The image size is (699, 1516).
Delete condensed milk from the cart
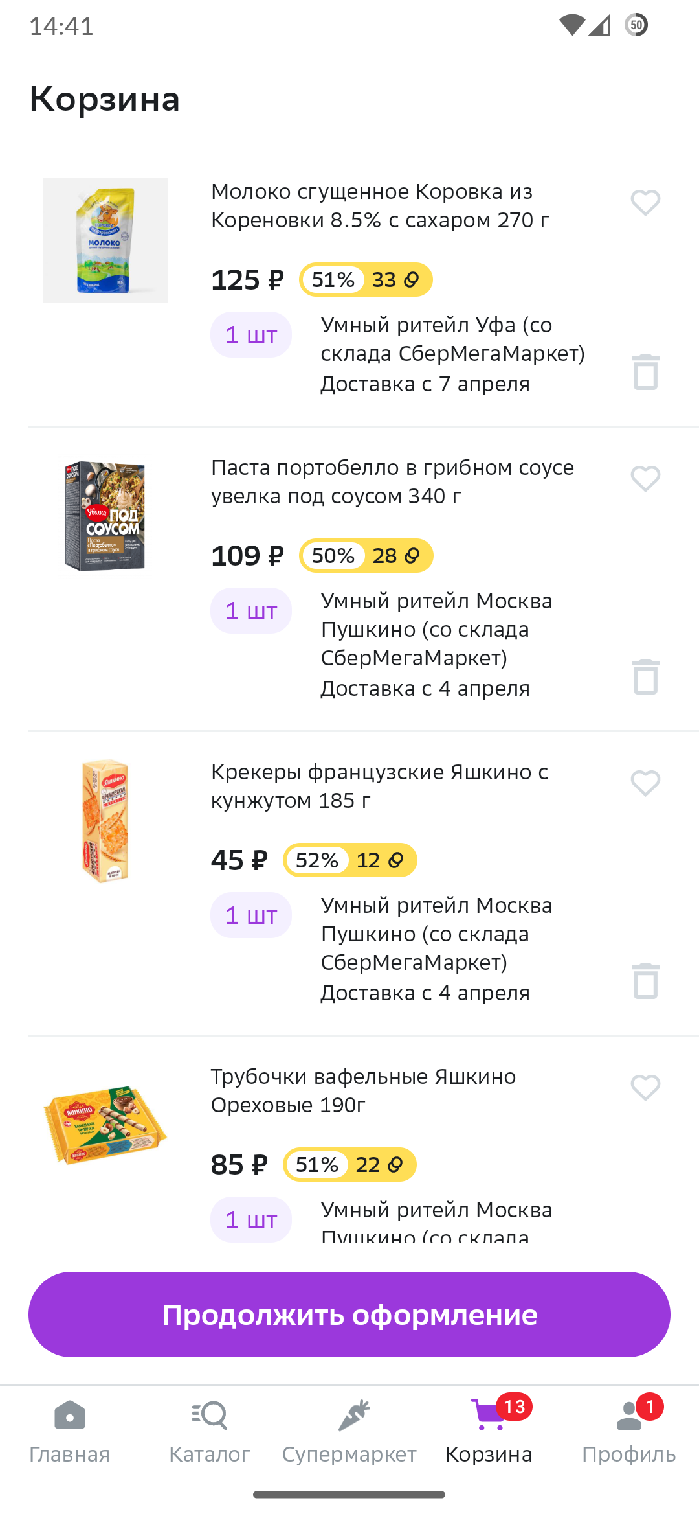(x=645, y=373)
